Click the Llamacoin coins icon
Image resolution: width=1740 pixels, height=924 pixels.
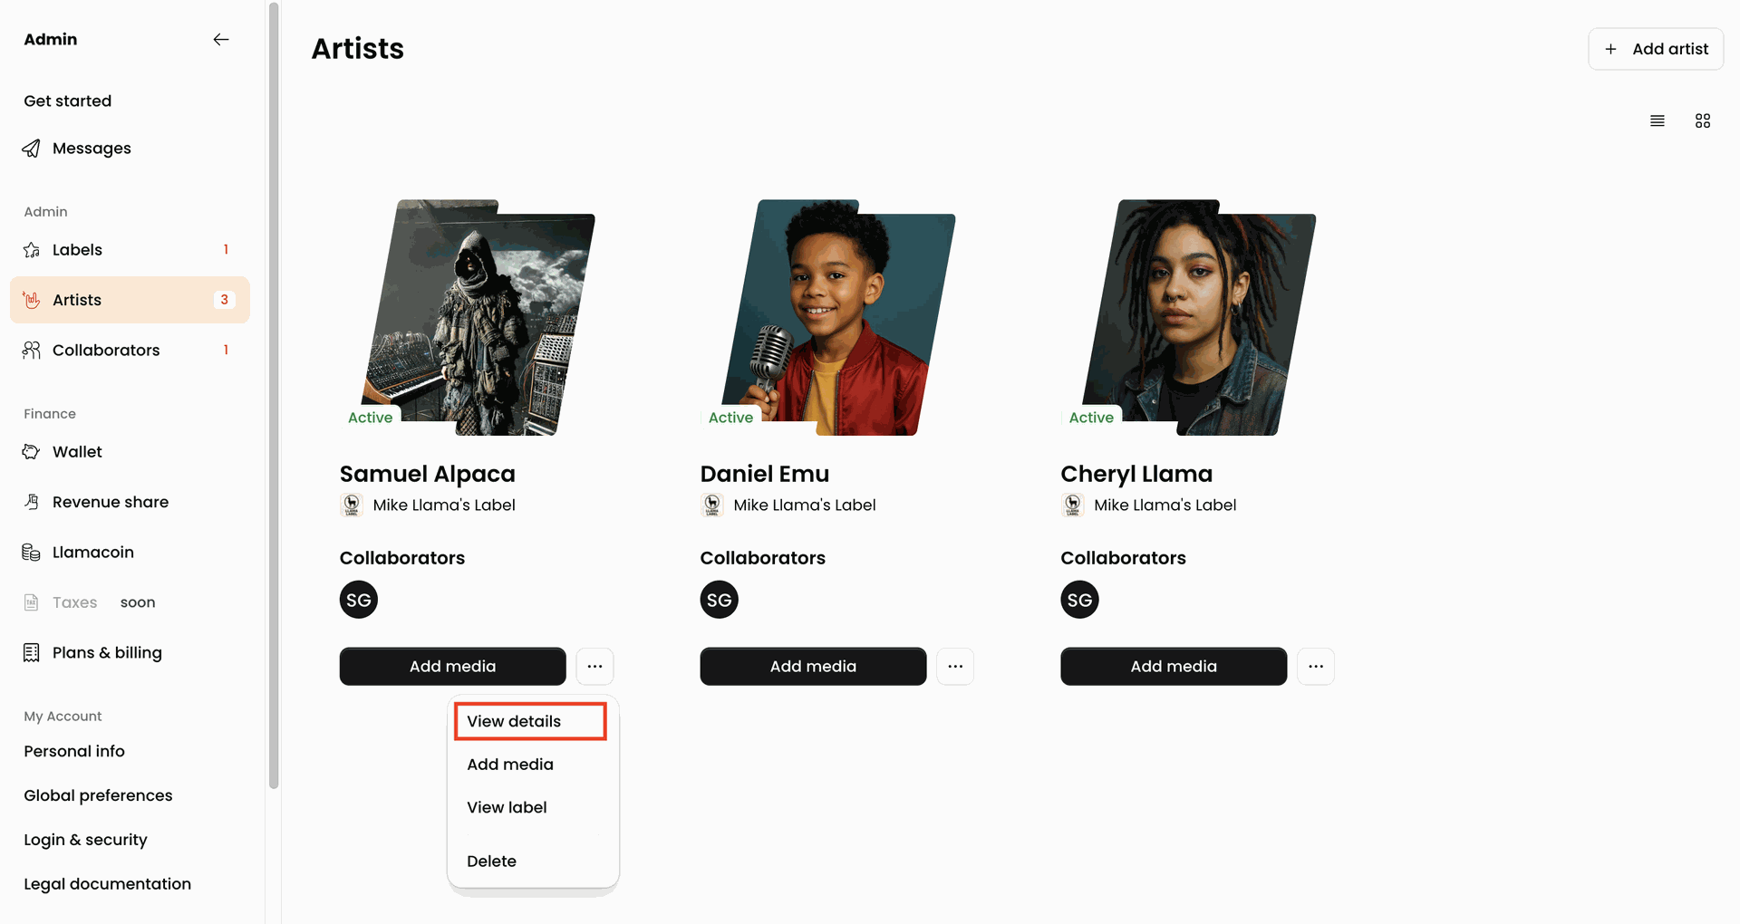[32, 553]
